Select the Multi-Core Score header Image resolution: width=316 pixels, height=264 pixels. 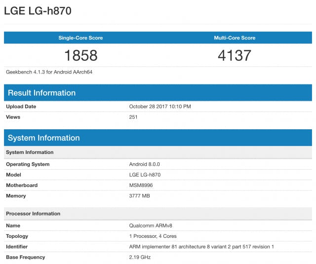click(235, 38)
